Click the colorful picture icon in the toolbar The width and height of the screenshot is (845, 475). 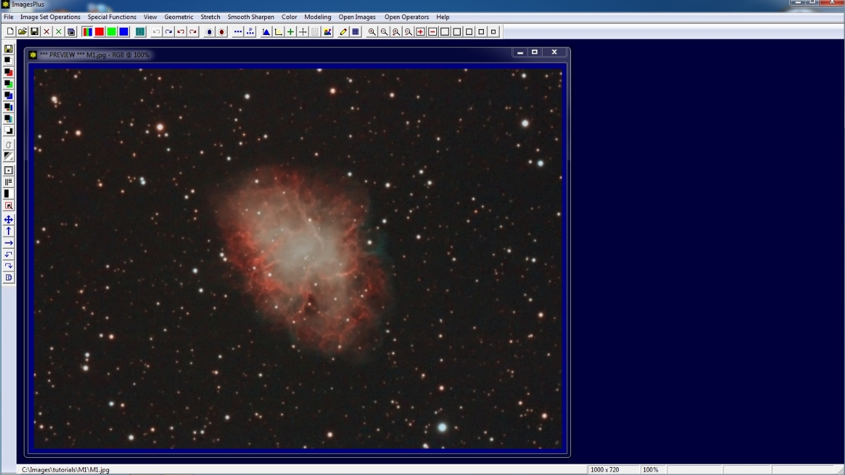pos(327,32)
